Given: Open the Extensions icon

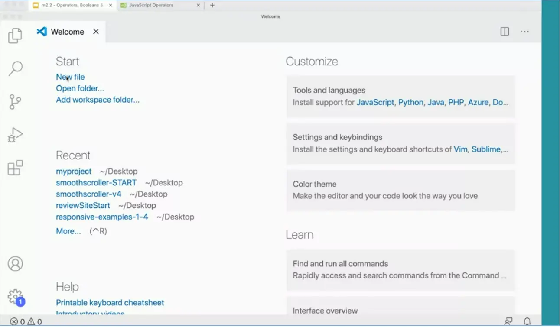Looking at the screenshot, I should [15, 168].
